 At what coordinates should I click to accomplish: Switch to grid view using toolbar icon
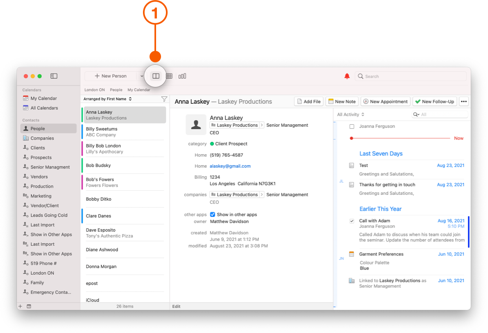pyautogui.click(x=169, y=76)
